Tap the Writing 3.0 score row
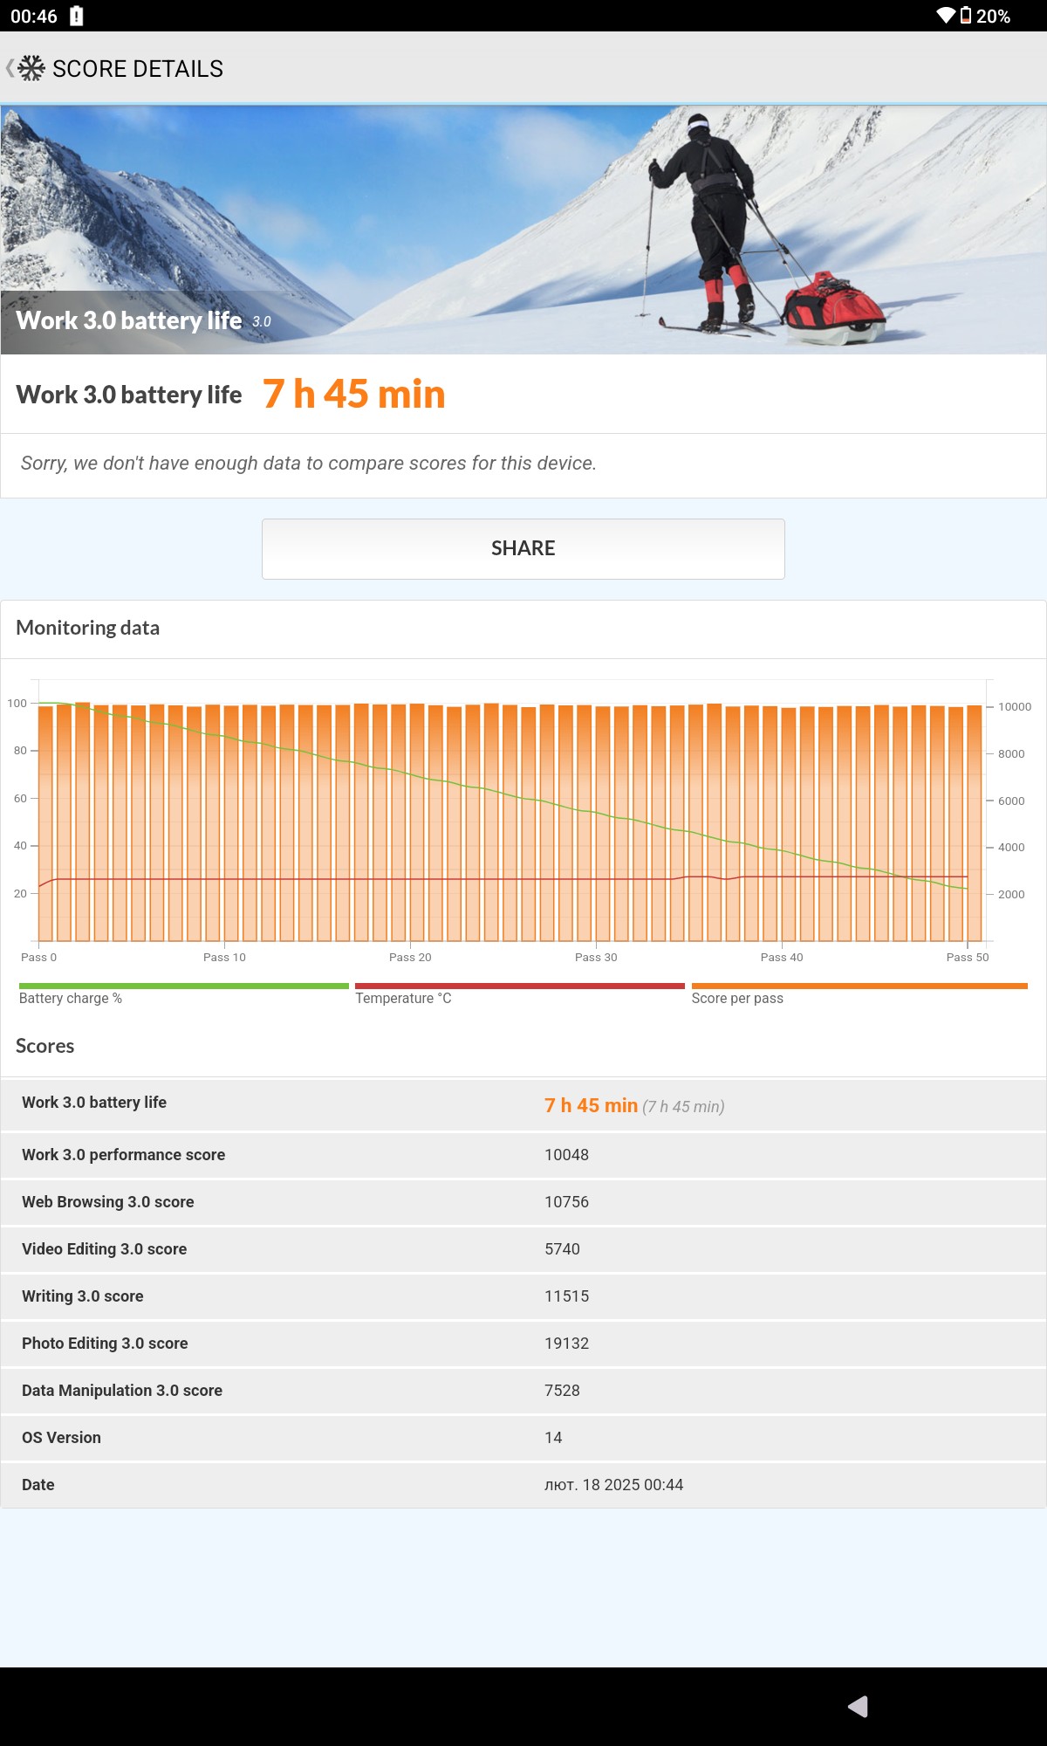Screen dimensions: 1047x1746 523,1296
